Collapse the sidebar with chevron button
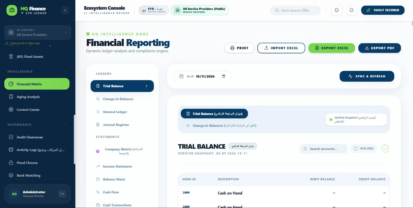Screen dimensions: 413x208 click(x=65, y=10)
